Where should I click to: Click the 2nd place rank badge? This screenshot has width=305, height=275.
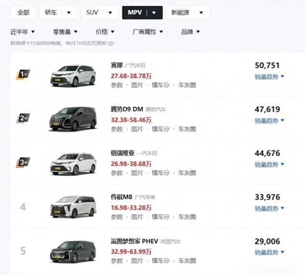click(23, 118)
